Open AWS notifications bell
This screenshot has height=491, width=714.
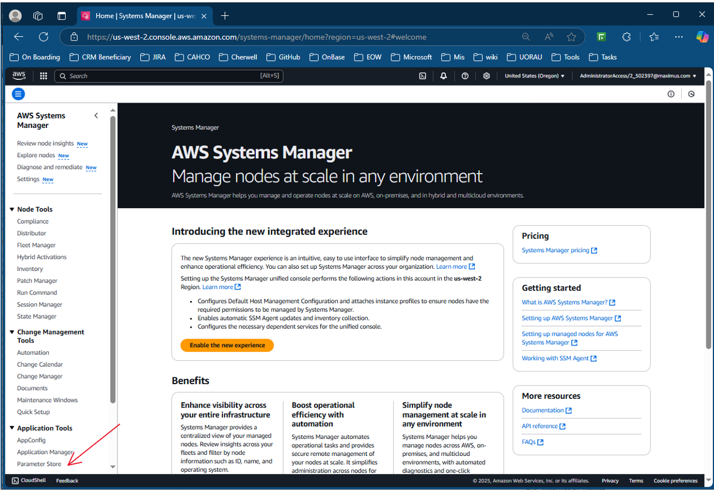tap(444, 76)
